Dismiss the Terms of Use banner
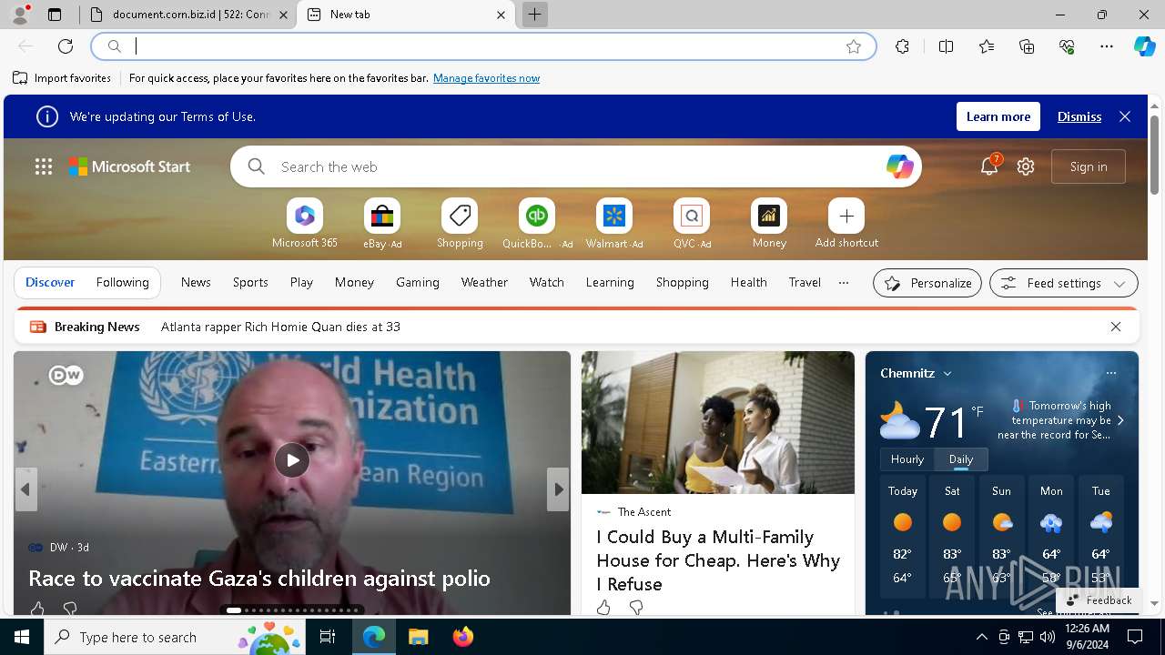The width and height of the screenshot is (1165, 655). click(x=1079, y=116)
